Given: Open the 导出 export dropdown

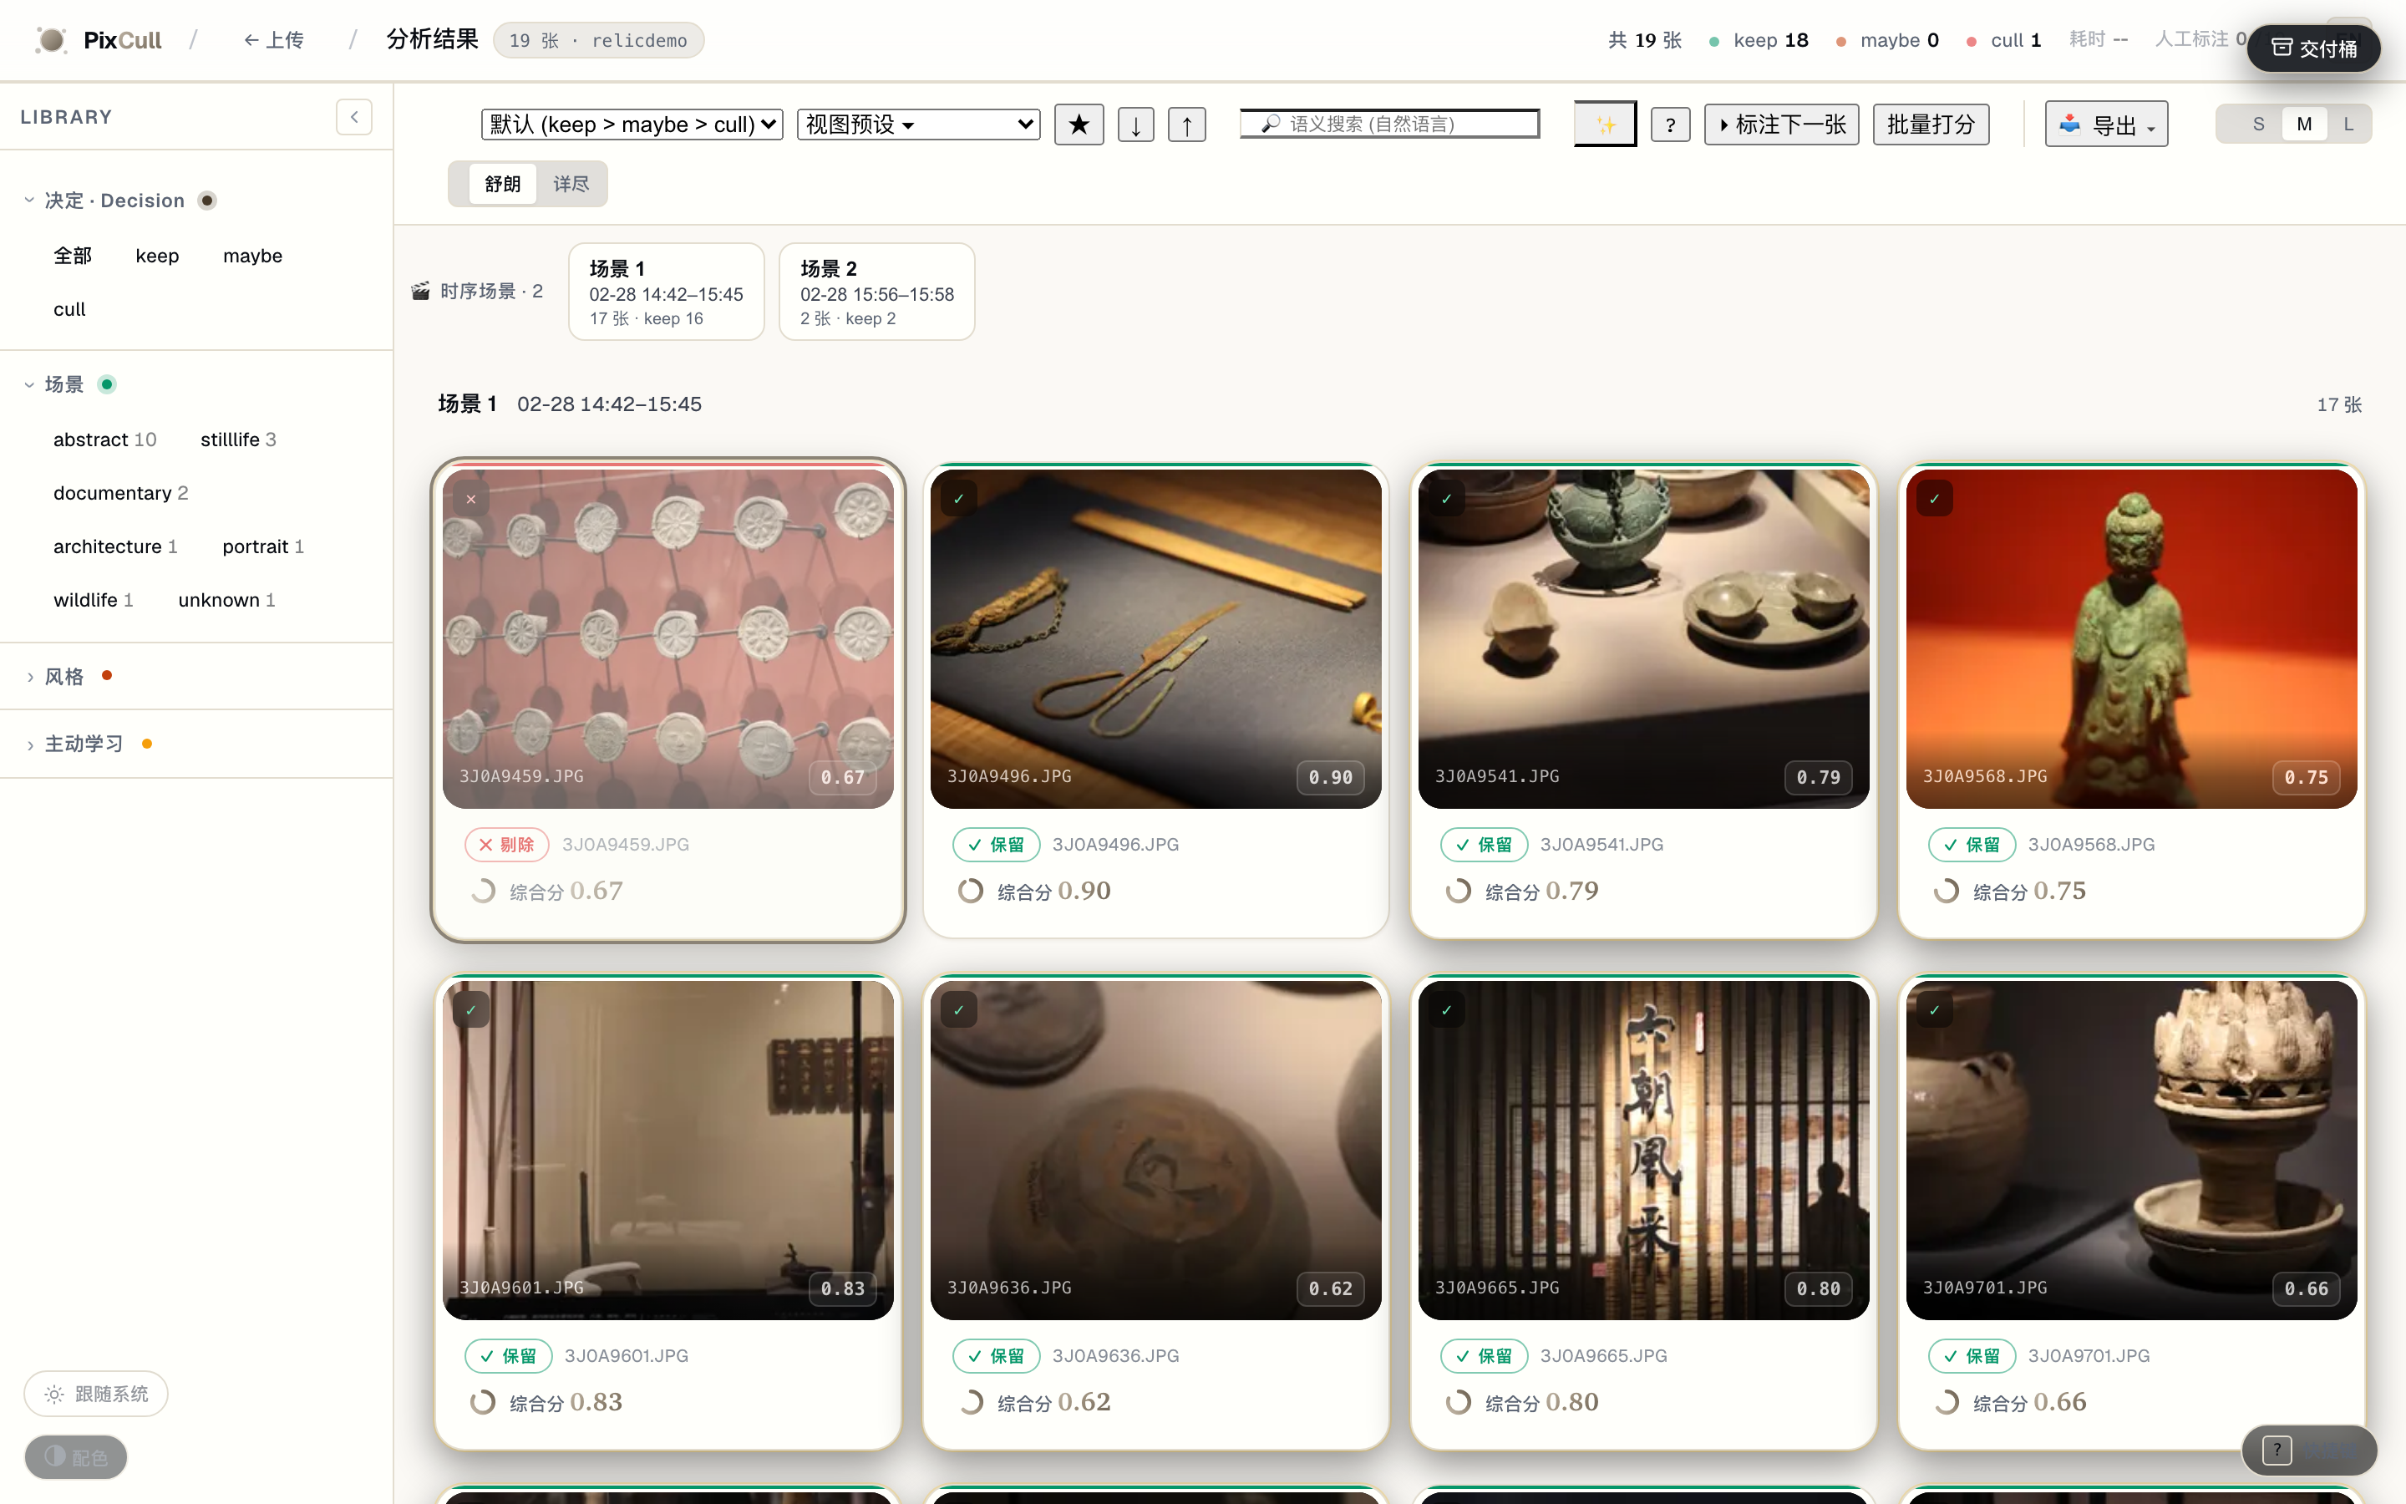Looking at the screenshot, I should coord(2106,124).
